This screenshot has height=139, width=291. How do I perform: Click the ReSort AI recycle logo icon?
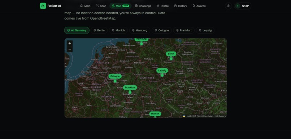click(43, 6)
